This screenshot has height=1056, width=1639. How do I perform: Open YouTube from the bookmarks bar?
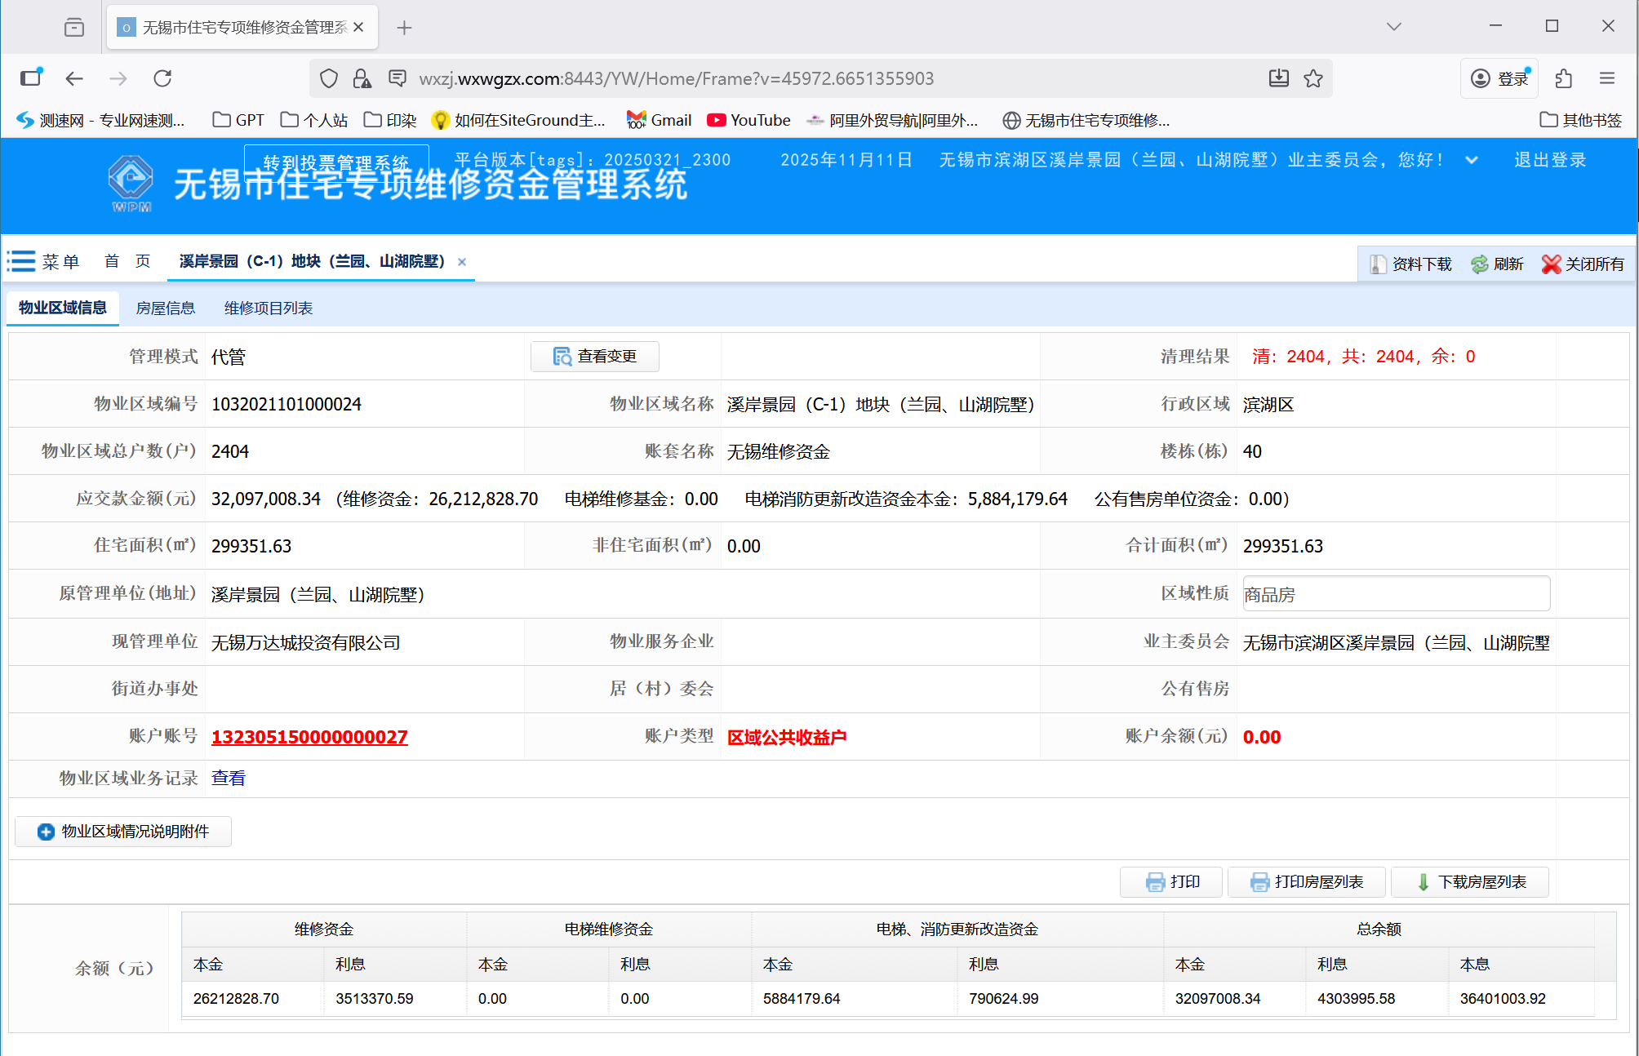(748, 120)
